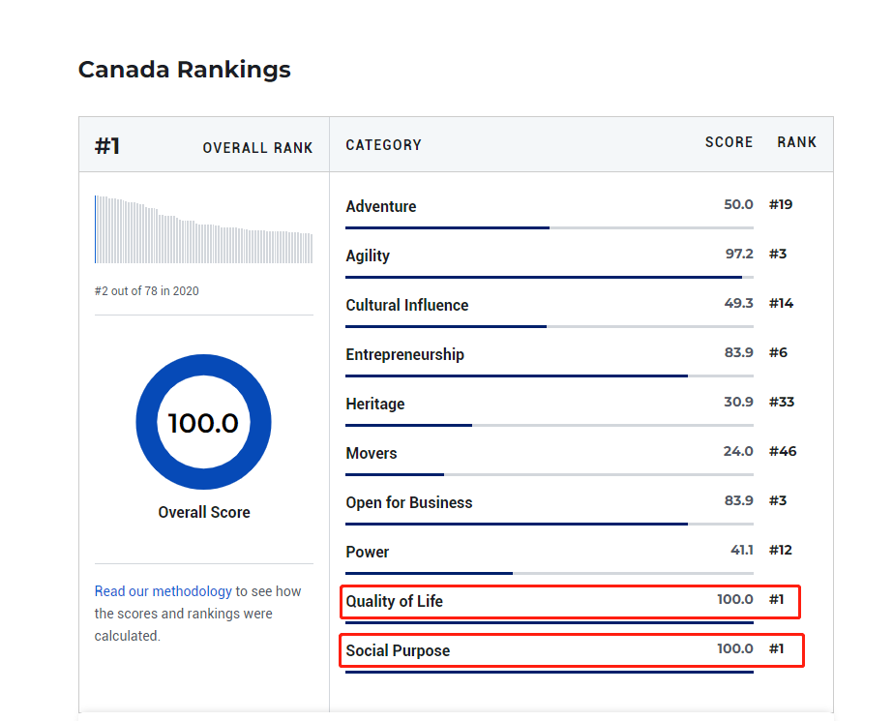This screenshot has width=893, height=721.
Task: Click the Heritage category label
Action: tap(375, 404)
